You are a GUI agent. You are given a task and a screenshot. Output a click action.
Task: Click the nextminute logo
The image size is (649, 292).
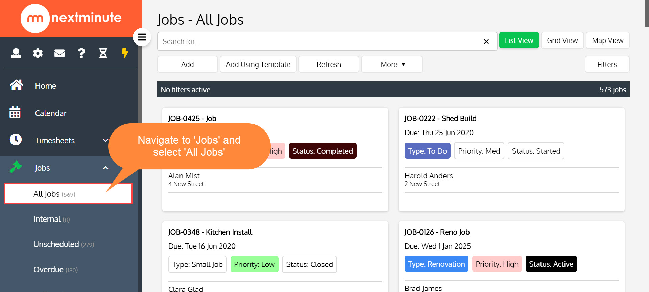71,19
